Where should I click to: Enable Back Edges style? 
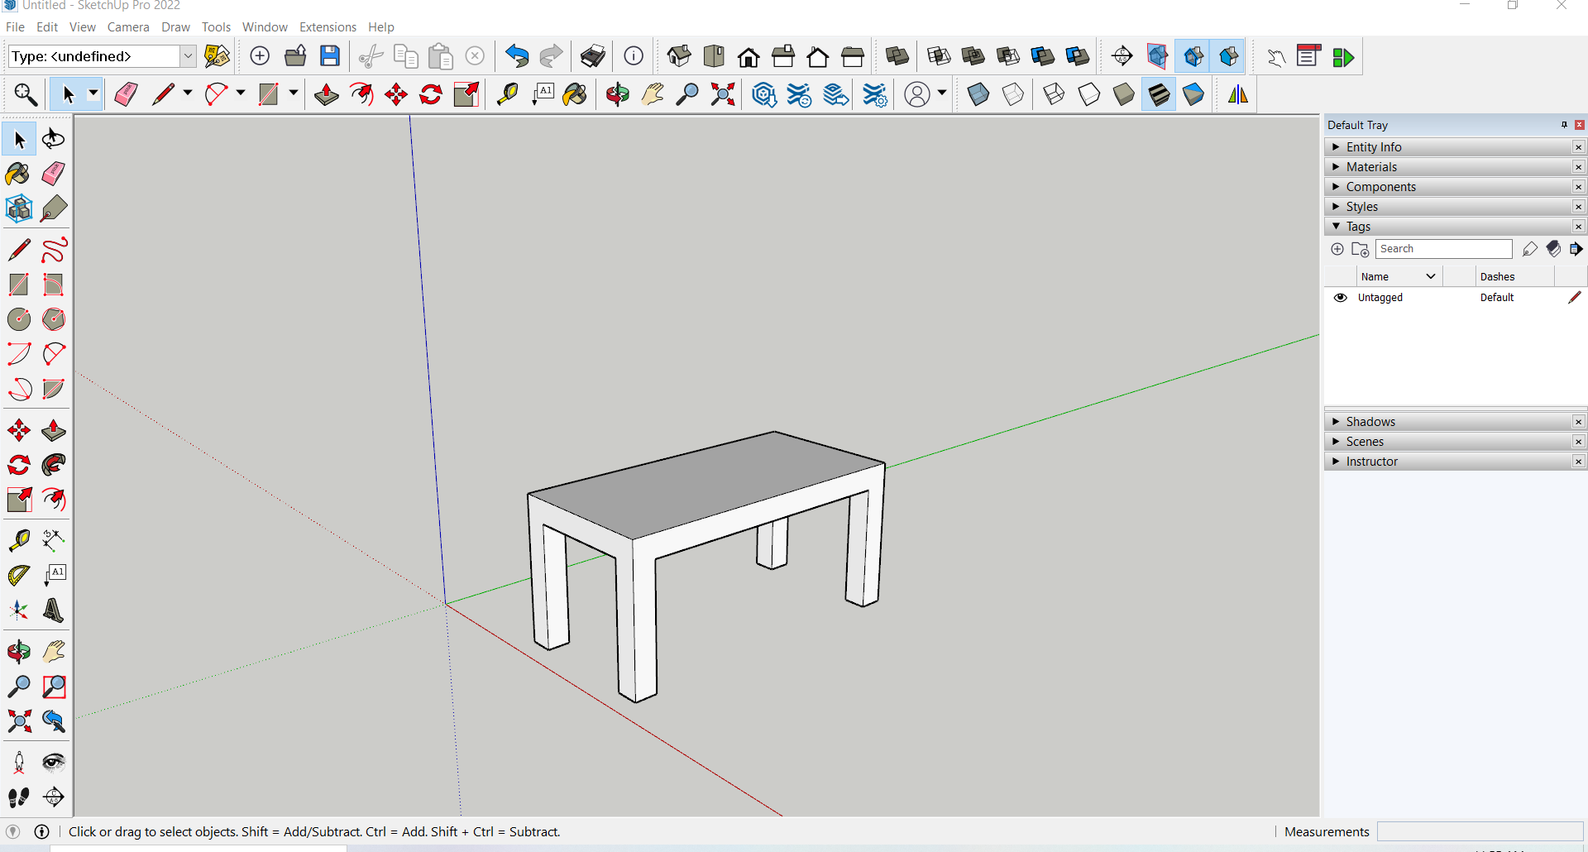pos(1013,94)
